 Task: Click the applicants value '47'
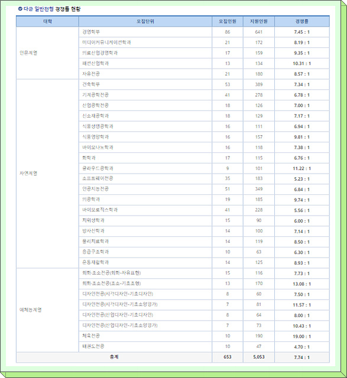[259, 347]
